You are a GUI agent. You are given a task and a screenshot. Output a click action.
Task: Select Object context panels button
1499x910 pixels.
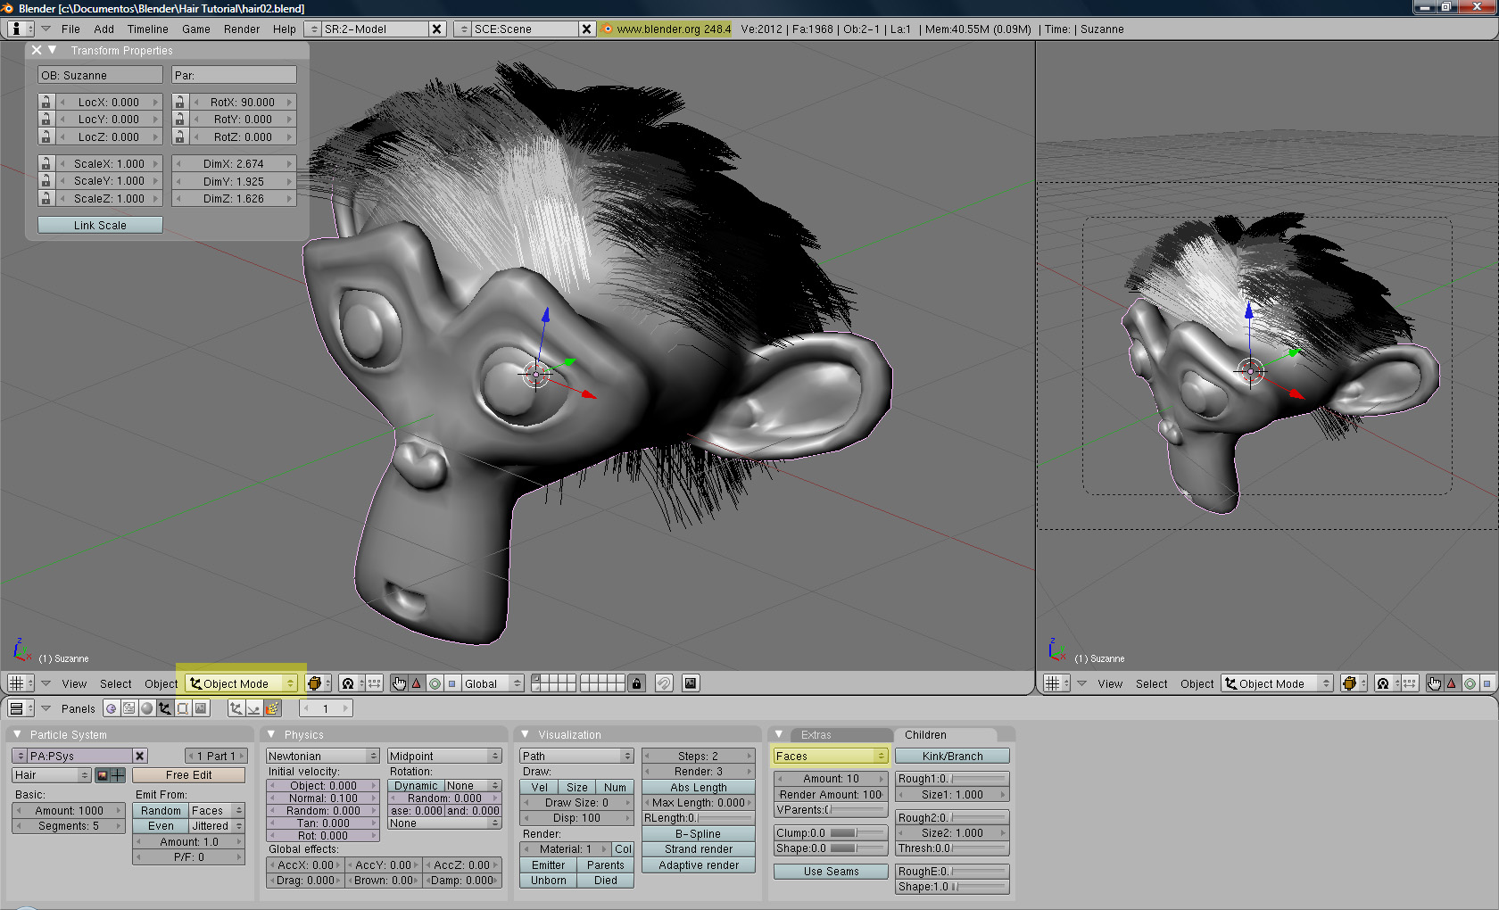(x=165, y=708)
